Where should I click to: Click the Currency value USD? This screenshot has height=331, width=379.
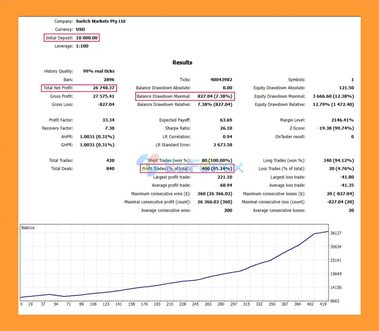coord(80,30)
